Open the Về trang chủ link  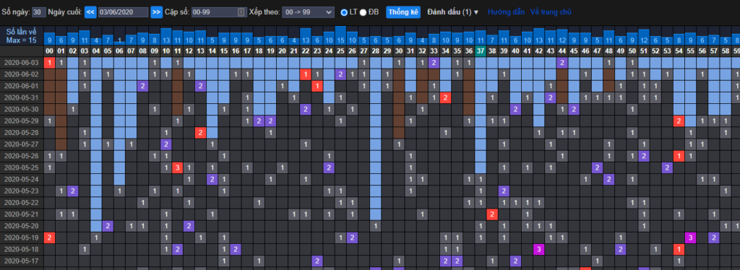551,12
